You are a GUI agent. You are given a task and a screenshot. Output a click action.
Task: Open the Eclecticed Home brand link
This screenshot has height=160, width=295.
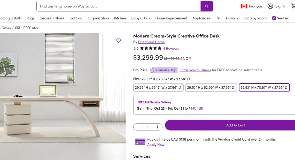[x=151, y=42]
